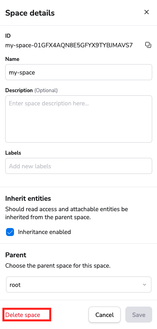
Task: Click the 'Inheritance enabled' label text
Action: [44, 232]
